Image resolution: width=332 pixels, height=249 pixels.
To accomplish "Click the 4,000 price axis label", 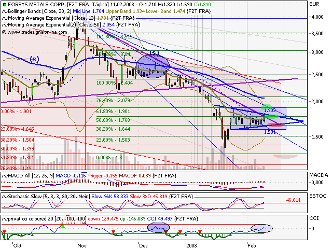I will 317,17.
